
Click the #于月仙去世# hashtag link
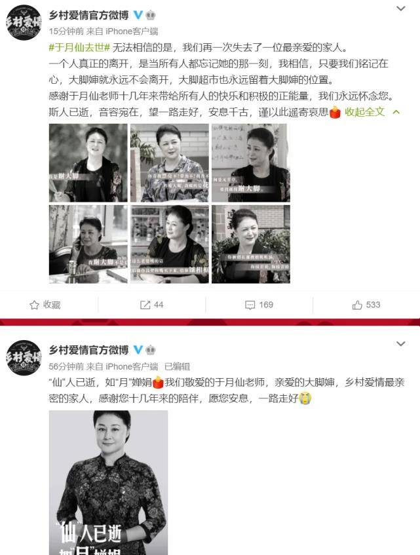coord(80,47)
